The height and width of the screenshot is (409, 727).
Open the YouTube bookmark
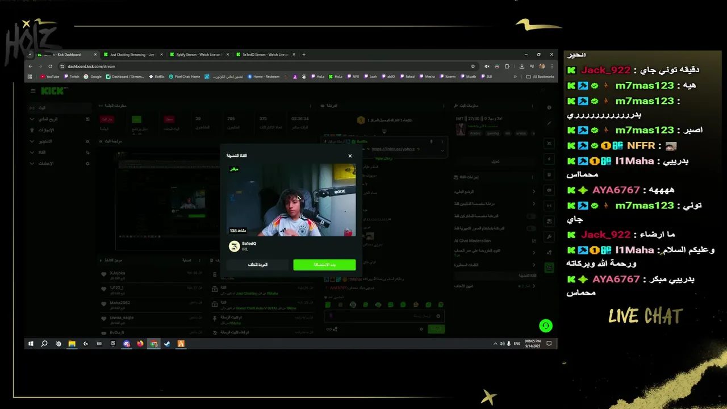pyautogui.click(x=50, y=76)
